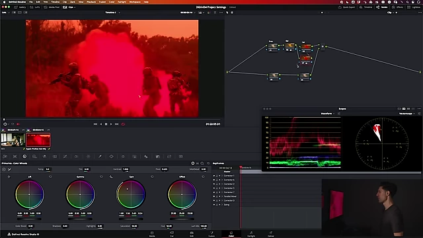This screenshot has width=423, height=238.
Task: Play the clip forward
Action: click(111, 124)
